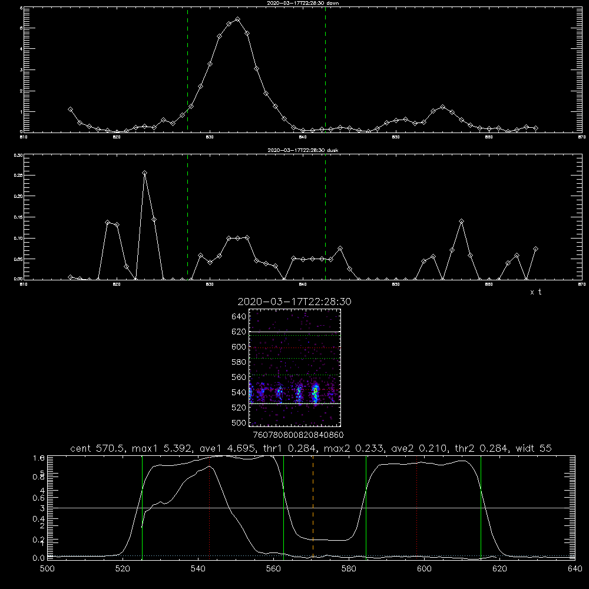The height and width of the screenshot is (589, 589).
Task: Click the red dotted line near 543 in the bottom plot
Action: pyautogui.click(x=209, y=507)
